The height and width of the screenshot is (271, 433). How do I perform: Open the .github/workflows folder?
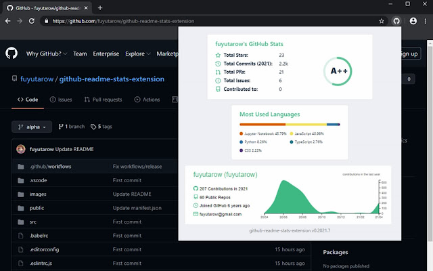[51, 166]
